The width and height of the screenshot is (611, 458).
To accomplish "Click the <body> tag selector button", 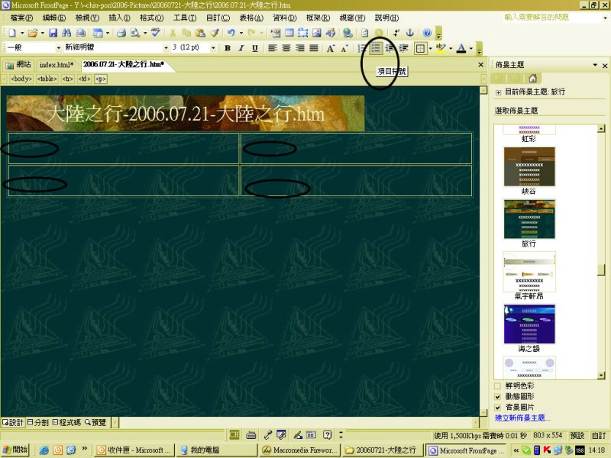I will pos(21,79).
